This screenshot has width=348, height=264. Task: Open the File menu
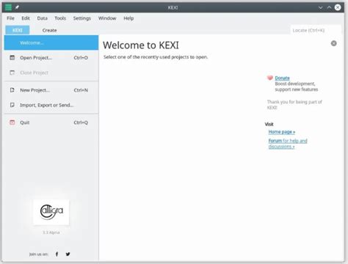[10, 18]
